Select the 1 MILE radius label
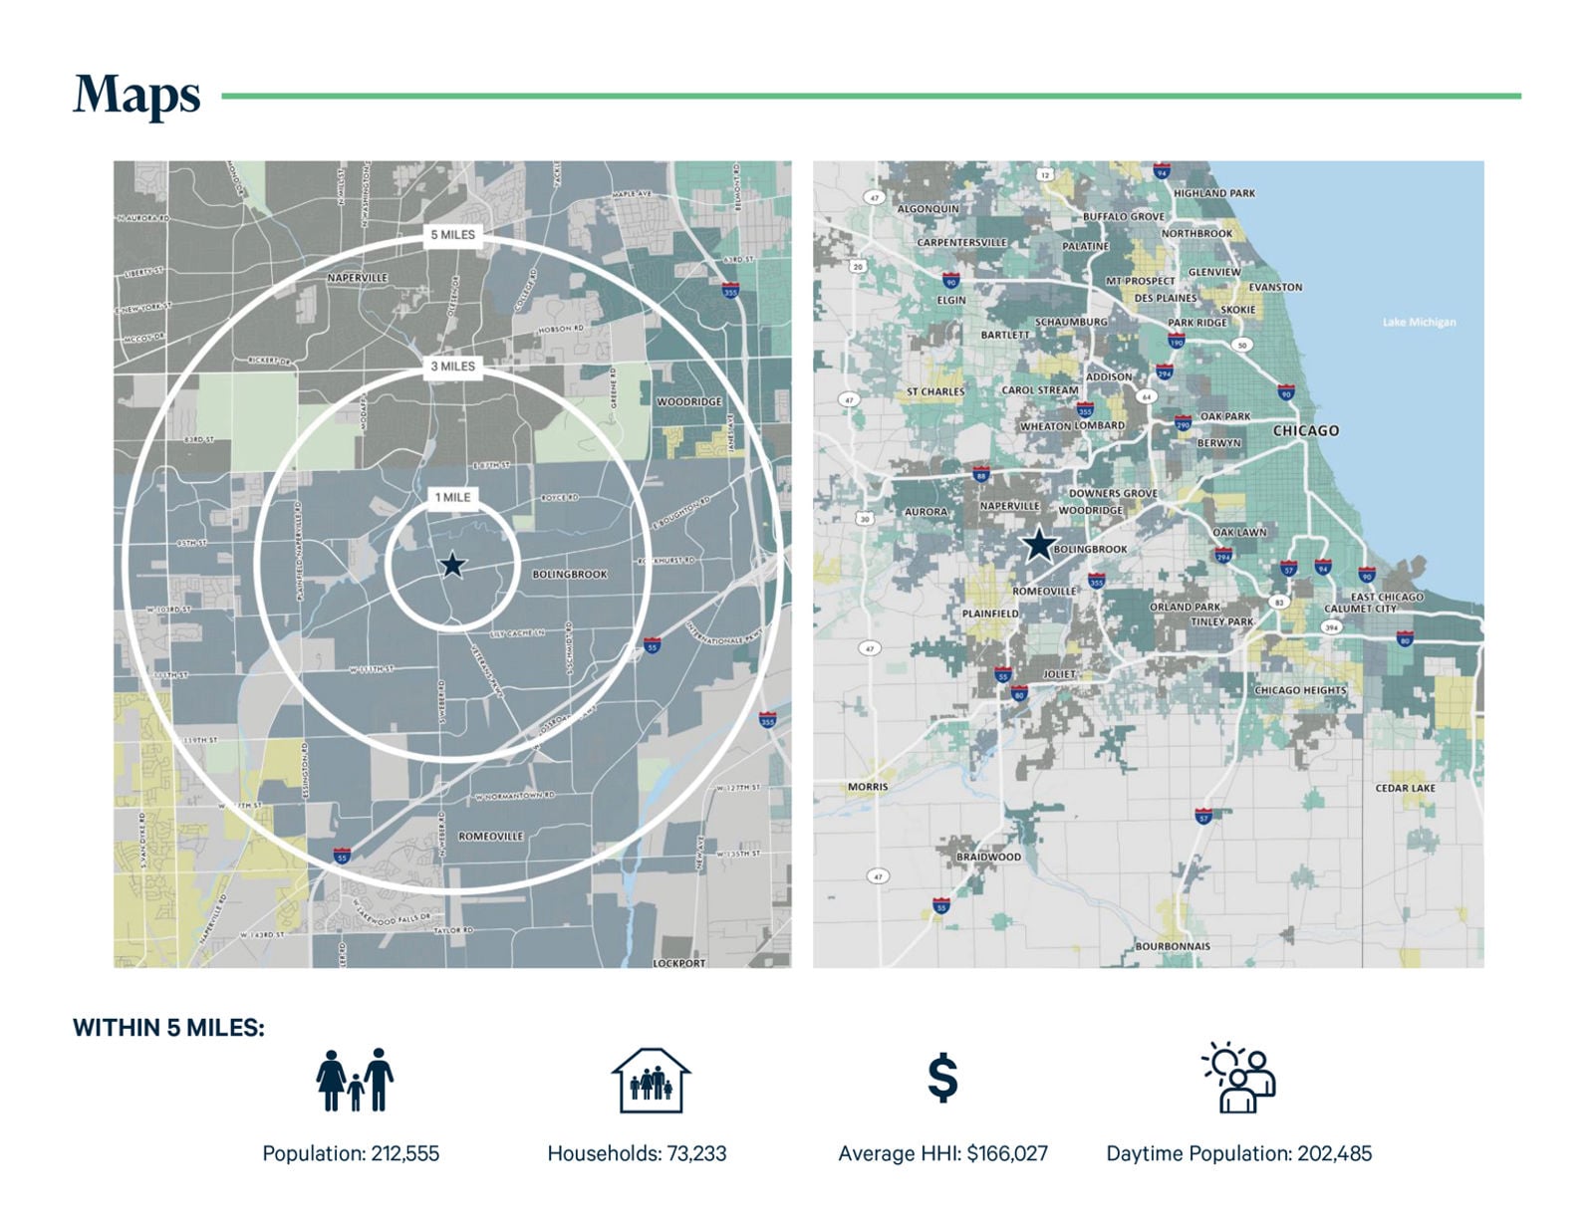 pyautogui.click(x=452, y=497)
